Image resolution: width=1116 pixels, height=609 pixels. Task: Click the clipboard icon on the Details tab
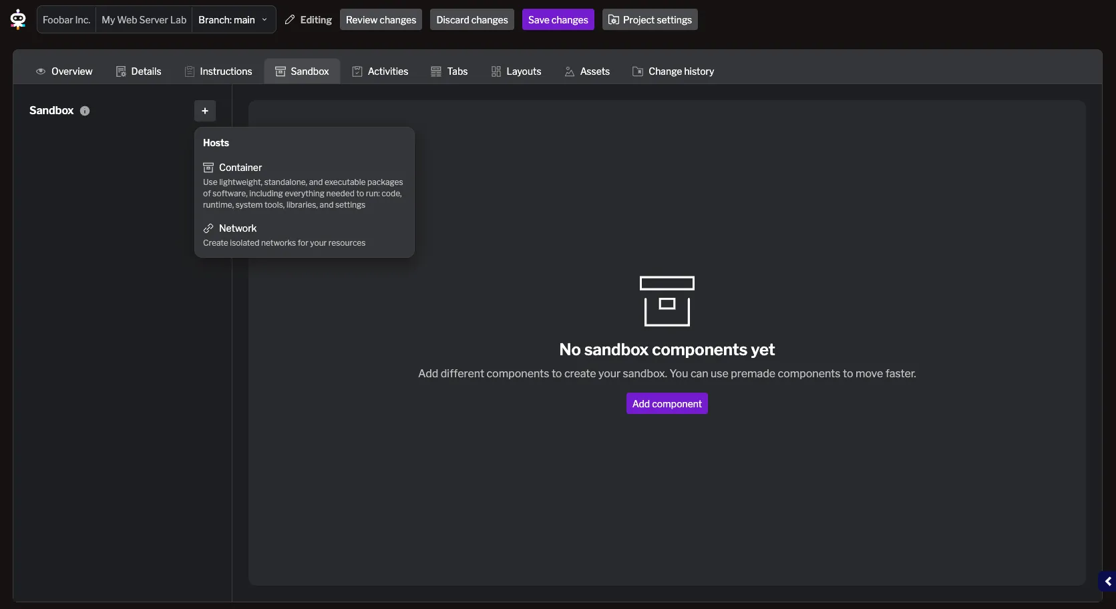tap(121, 71)
